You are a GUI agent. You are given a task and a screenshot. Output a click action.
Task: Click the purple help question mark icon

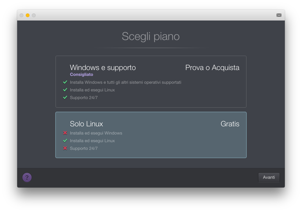click(27, 177)
